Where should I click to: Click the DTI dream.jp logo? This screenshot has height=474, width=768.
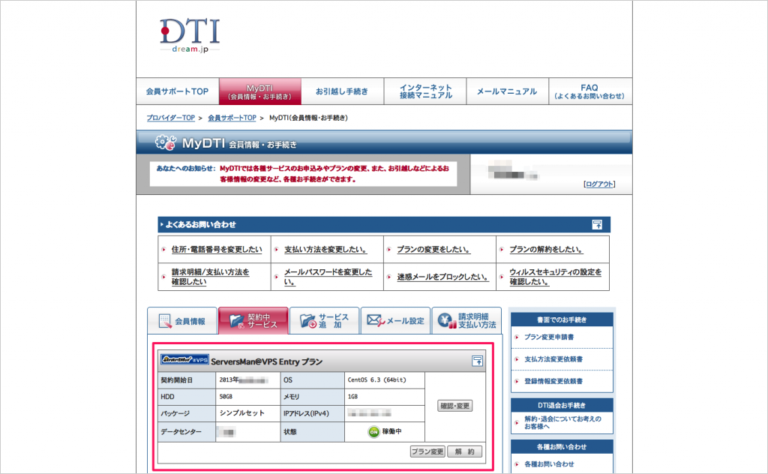[x=190, y=35]
